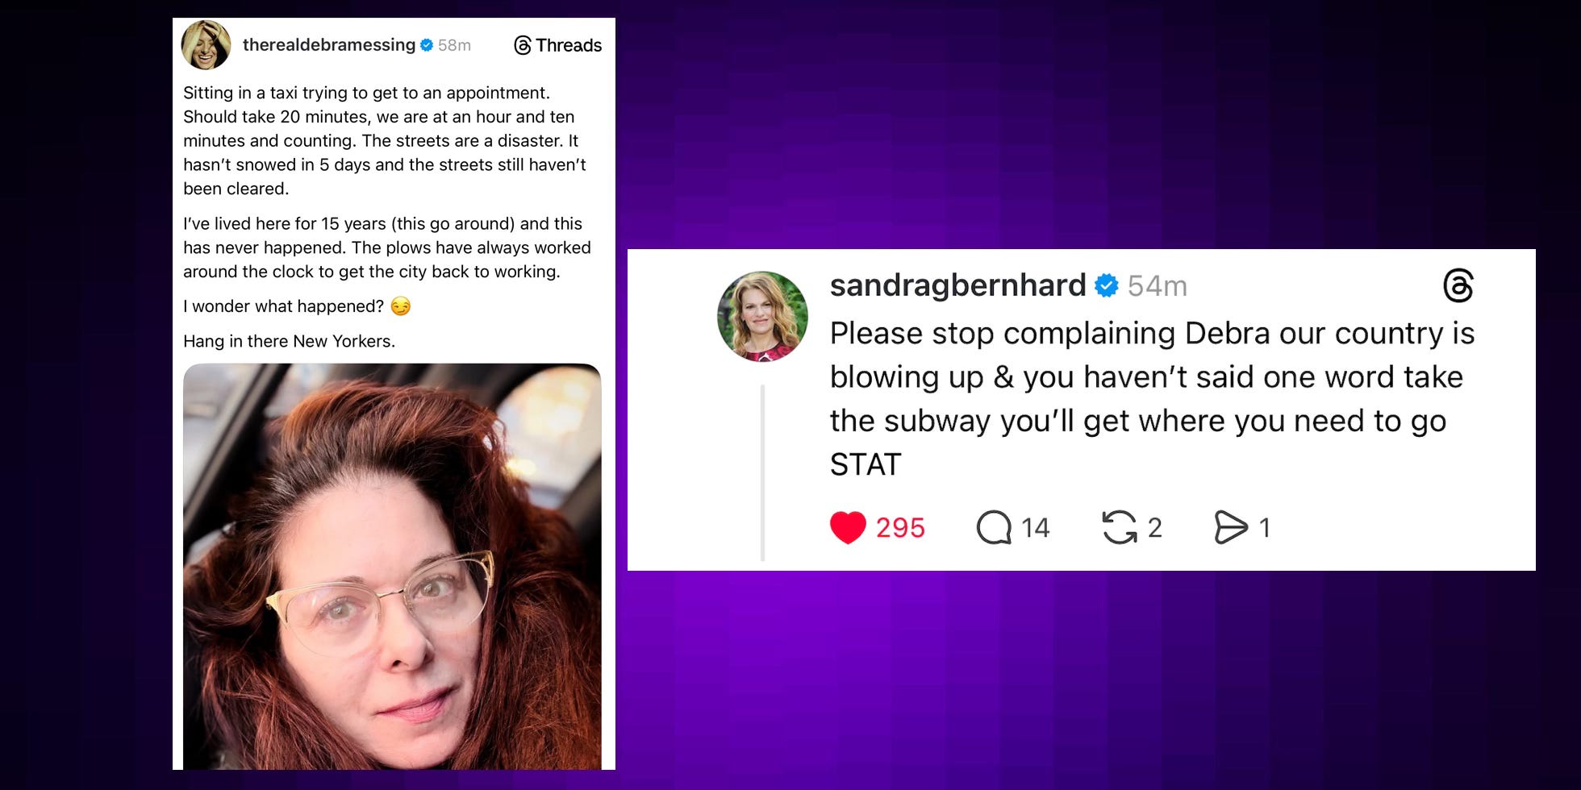The height and width of the screenshot is (790, 1581).
Task: Like the reply with the red heart
Action: click(x=848, y=528)
